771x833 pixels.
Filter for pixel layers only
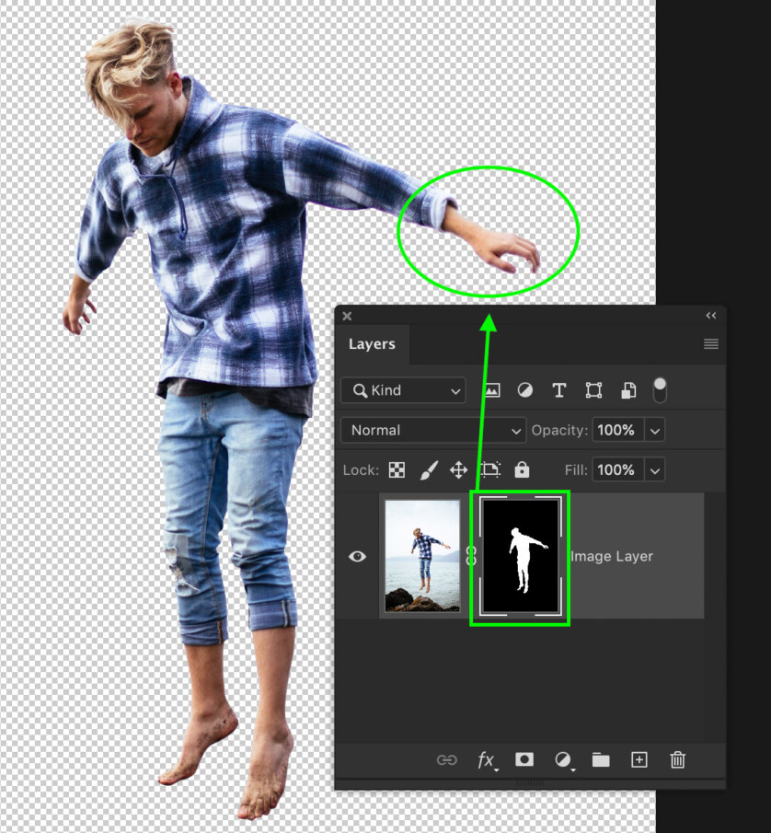pyautogui.click(x=491, y=389)
